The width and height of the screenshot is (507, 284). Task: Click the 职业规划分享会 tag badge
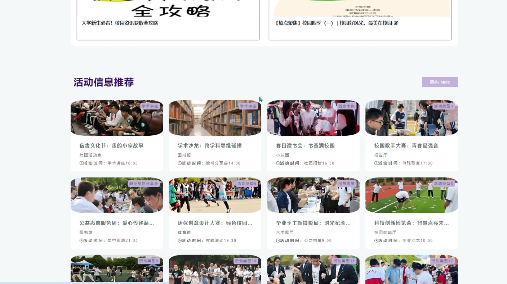tap(144, 184)
